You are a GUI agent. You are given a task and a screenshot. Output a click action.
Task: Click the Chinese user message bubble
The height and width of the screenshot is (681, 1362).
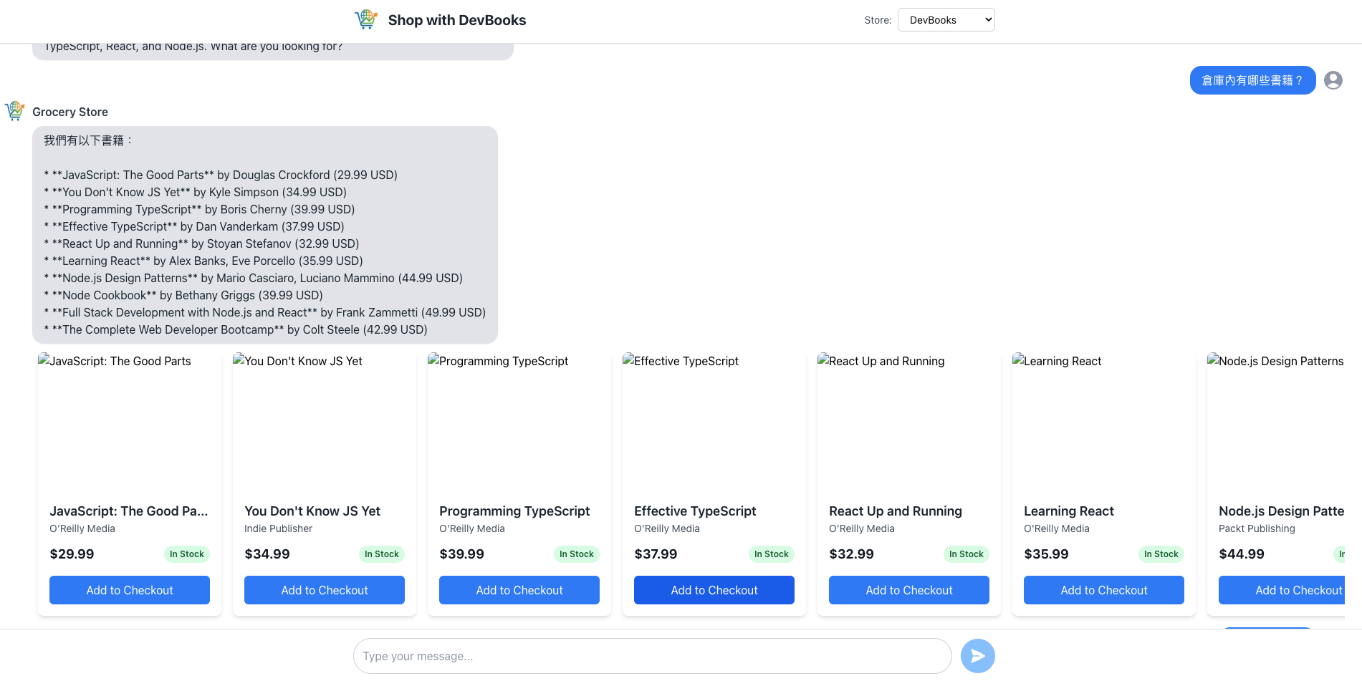coord(1252,80)
